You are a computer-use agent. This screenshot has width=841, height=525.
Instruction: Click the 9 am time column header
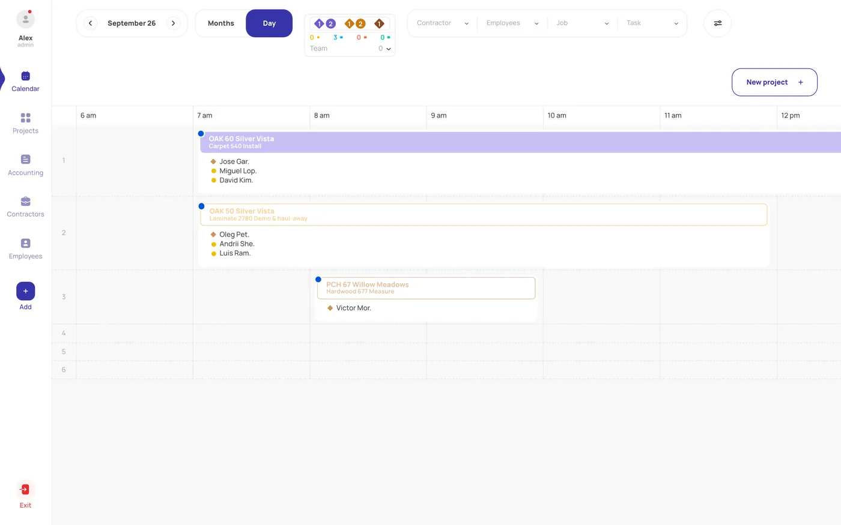click(x=439, y=115)
